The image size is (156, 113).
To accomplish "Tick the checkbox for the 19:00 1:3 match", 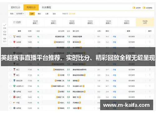I will (11, 37).
